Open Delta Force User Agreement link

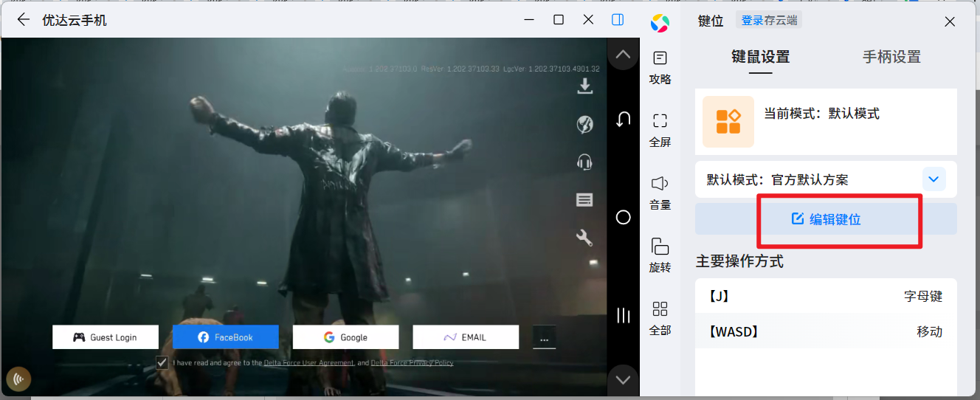308,363
